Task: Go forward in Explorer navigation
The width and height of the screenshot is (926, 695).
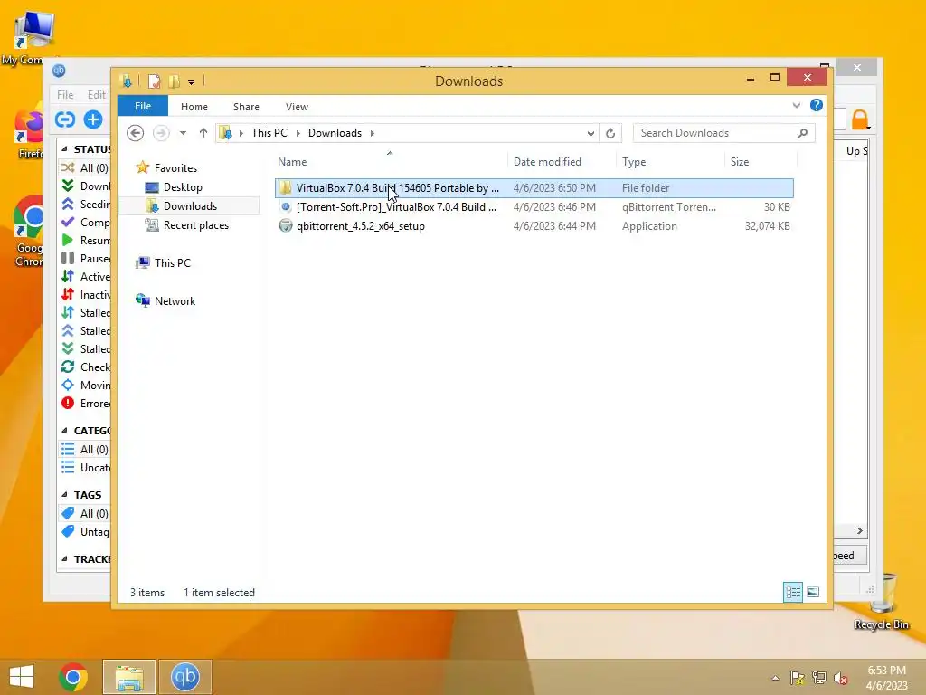Action: pyautogui.click(x=161, y=133)
